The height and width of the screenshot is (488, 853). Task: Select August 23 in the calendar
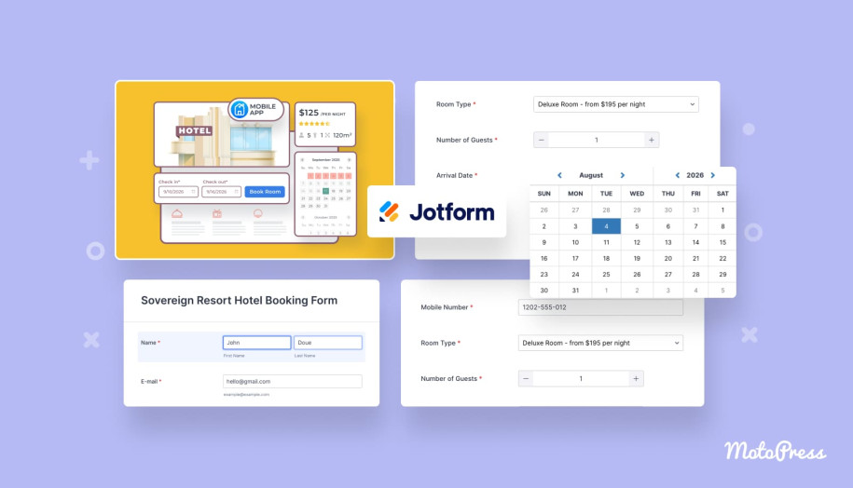(x=544, y=275)
